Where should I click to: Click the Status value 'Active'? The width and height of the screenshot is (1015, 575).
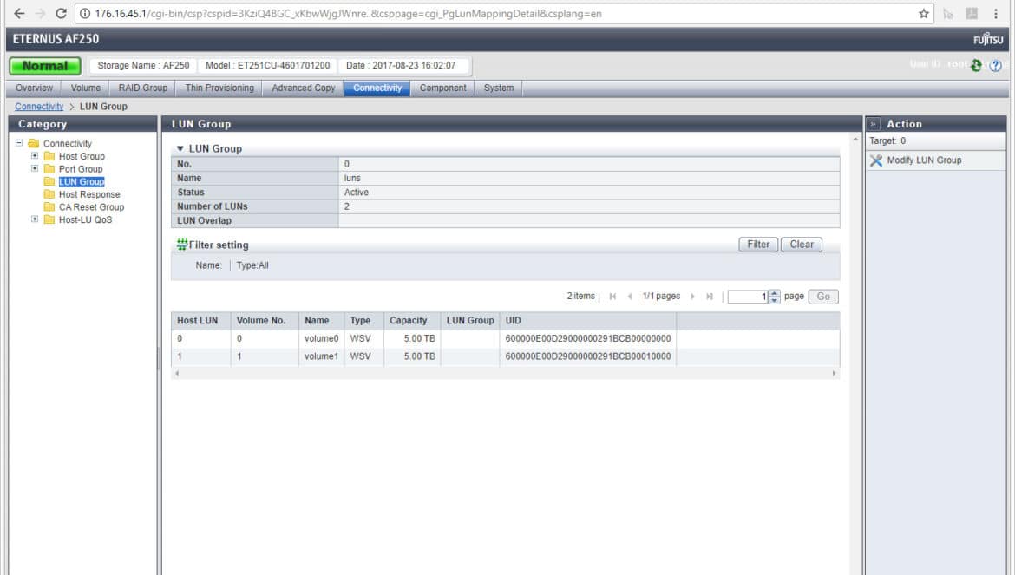point(356,192)
